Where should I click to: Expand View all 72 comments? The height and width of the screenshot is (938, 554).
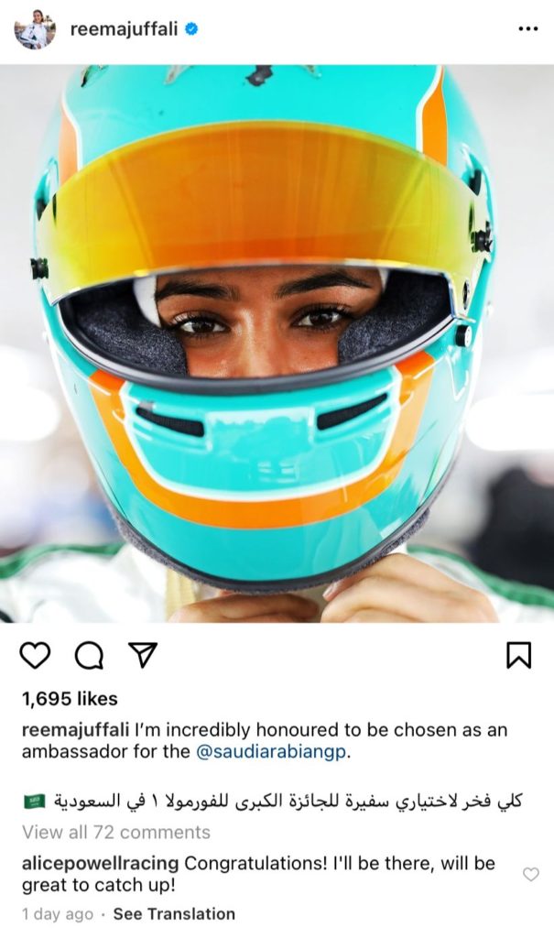tap(116, 832)
